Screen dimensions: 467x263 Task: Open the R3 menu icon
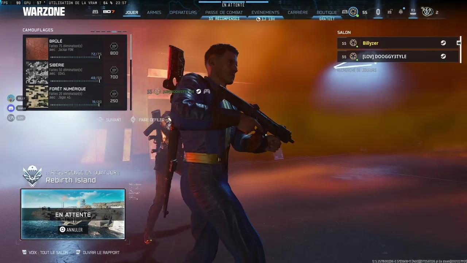tap(413, 12)
